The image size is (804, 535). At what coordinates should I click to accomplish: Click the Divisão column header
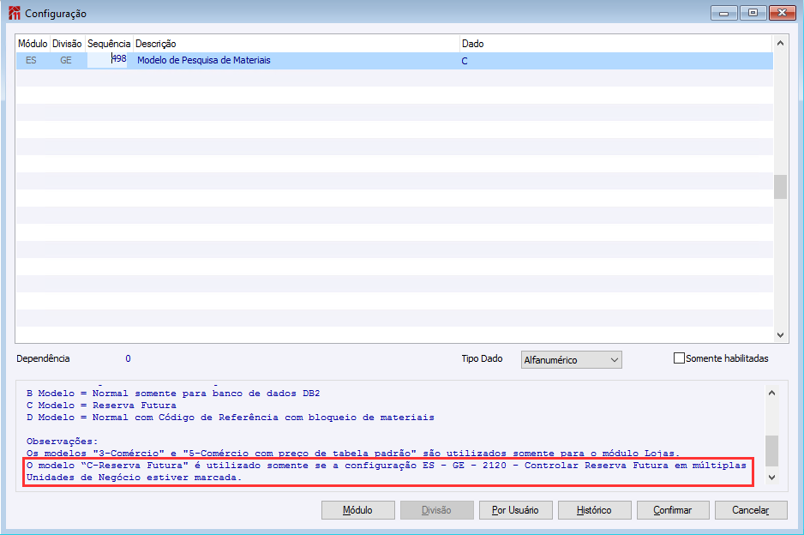[67, 44]
